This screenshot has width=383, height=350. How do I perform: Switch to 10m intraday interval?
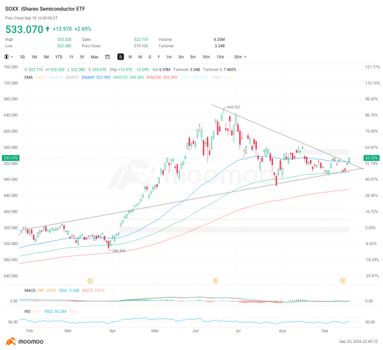pos(206,57)
